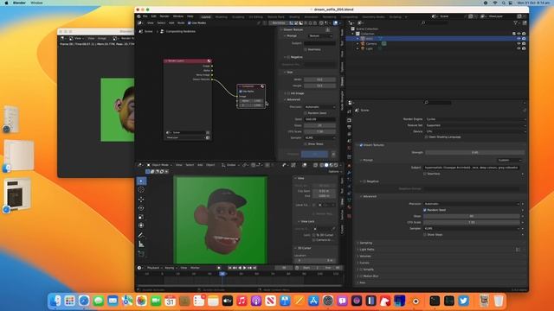
Task: Open Device dropdown showing CPU
Action: pyautogui.click(x=475, y=131)
